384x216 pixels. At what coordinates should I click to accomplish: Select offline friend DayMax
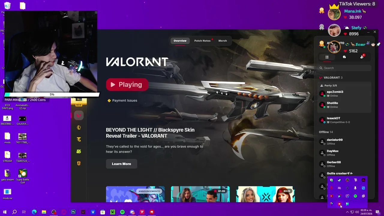344,153
